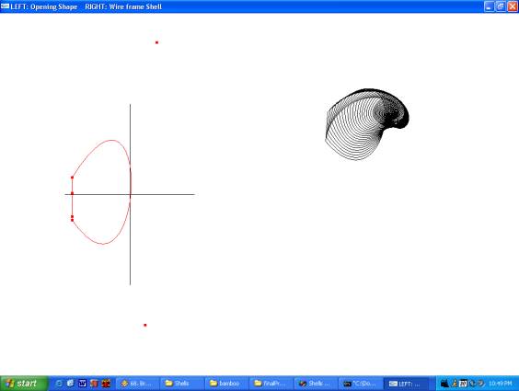The image size is (519, 391).
Task: Switch to the C:\Do... console window
Action: 361,384
